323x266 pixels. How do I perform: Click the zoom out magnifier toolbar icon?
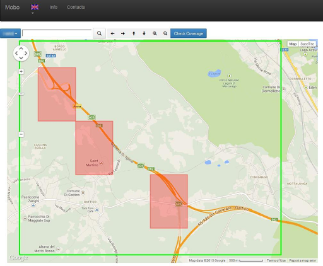pos(165,33)
